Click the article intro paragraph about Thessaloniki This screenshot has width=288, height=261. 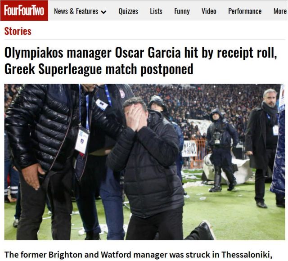click(138, 255)
